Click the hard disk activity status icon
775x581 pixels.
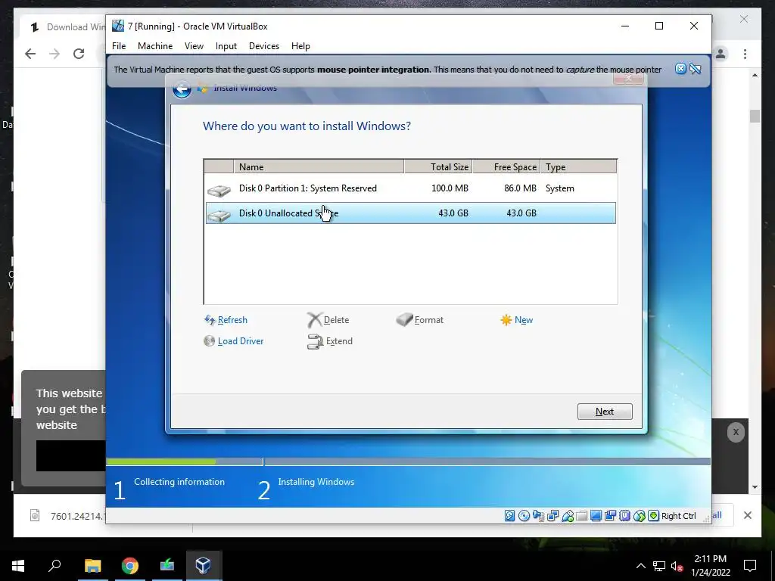[509, 516]
